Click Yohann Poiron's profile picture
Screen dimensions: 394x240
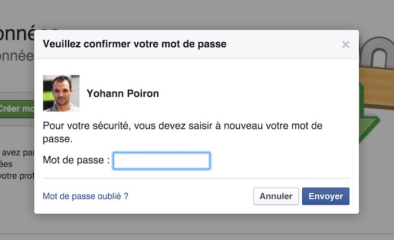61,93
